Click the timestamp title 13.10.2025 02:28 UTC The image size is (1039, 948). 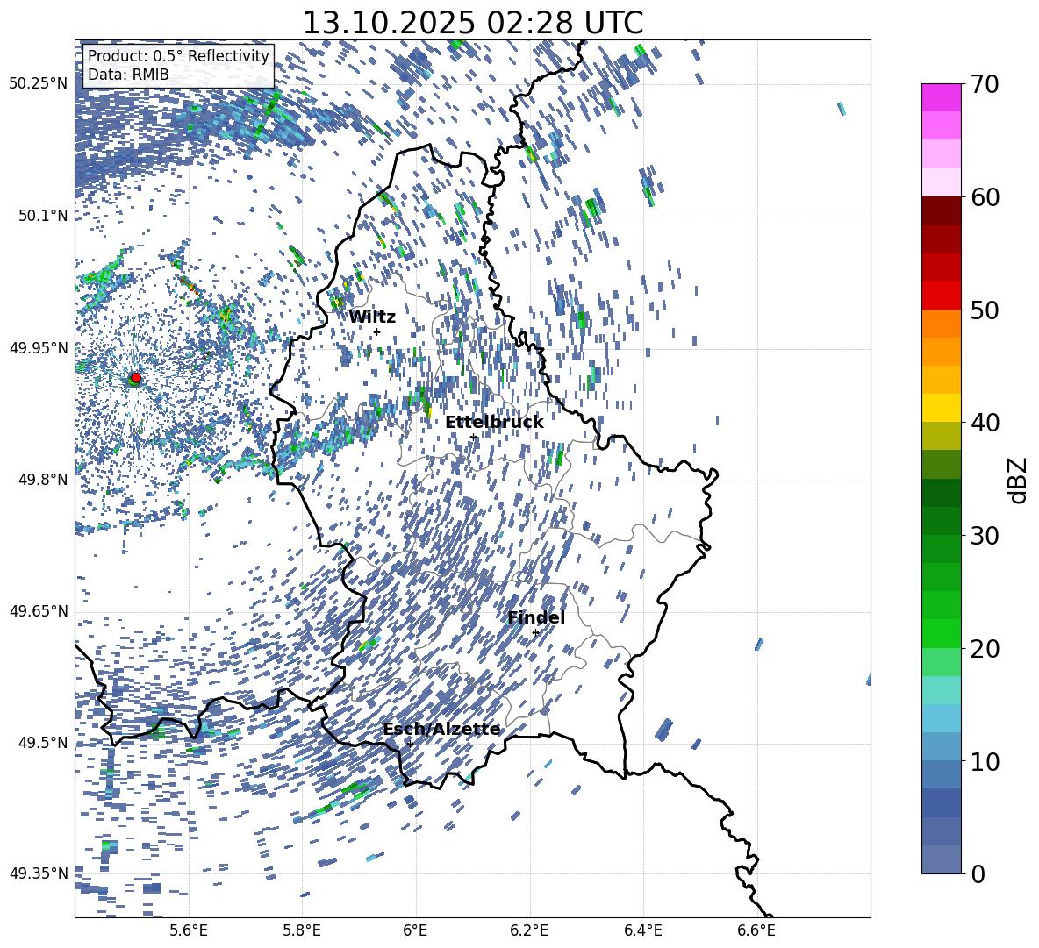[x=472, y=23]
